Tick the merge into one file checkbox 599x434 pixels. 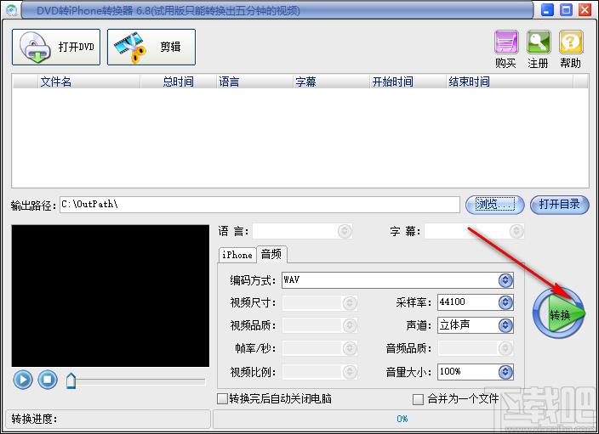coord(418,398)
